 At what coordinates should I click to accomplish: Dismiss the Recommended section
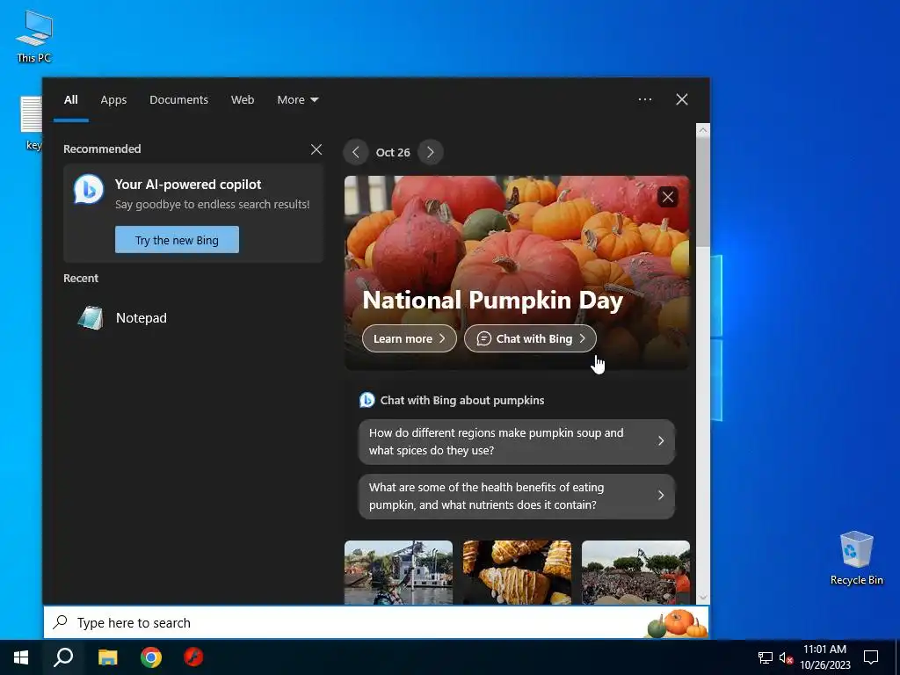point(316,149)
